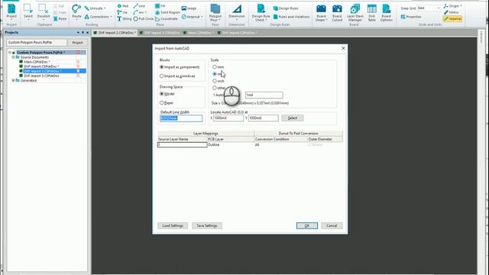Collapse the Custom Polygon Pours project node
Screen dimensions: 489x275
pos(10,53)
